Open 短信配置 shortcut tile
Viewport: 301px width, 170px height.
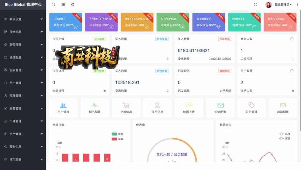pos(220,108)
